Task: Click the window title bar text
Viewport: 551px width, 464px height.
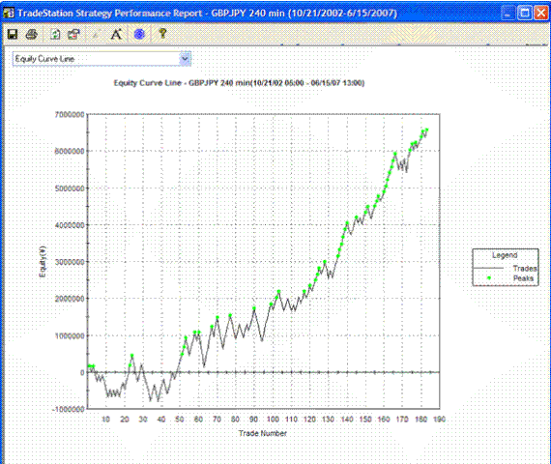Action: (207, 14)
